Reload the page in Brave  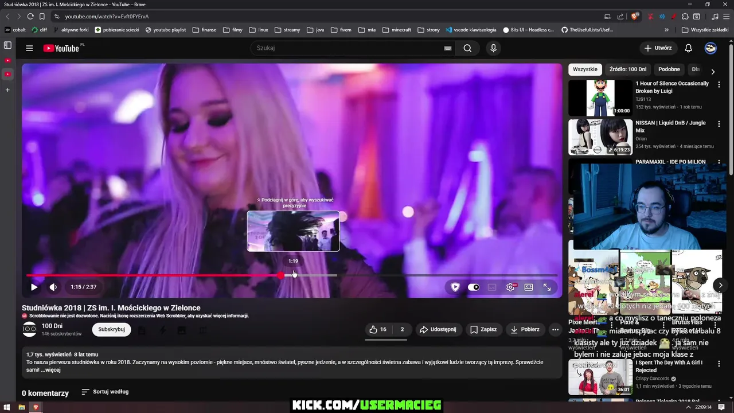click(30, 17)
